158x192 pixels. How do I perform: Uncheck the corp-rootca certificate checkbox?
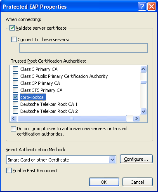pos(15,97)
